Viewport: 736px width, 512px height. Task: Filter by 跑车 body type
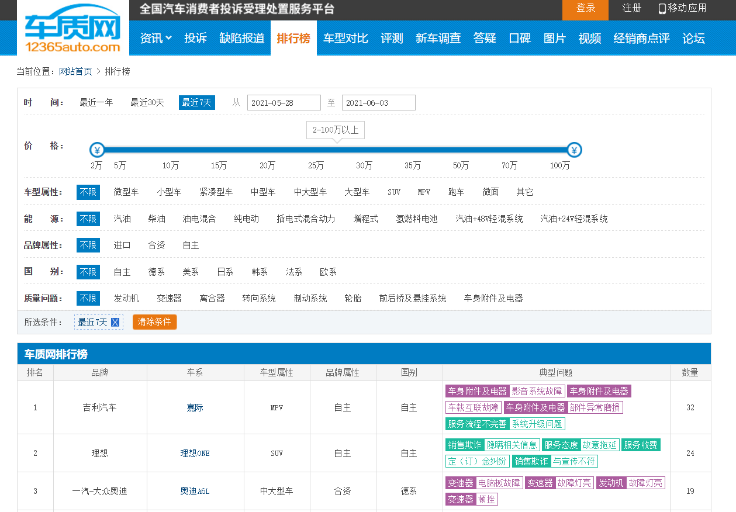pyautogui.click(x=456, y=192)
